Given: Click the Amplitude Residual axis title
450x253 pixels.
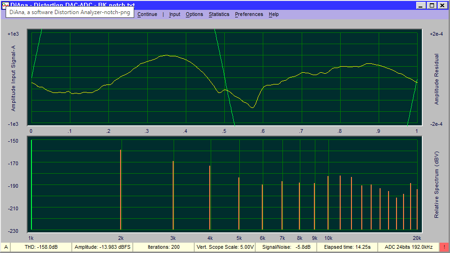Looking at the screenshot, I should pyautogui.click(x=436, y=79).
